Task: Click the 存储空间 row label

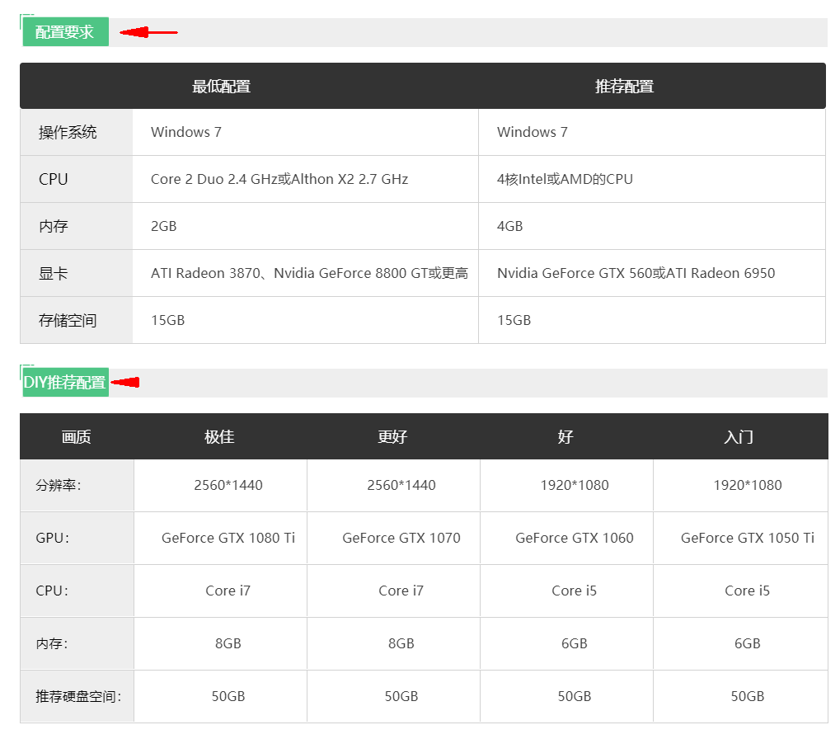Action: pos(68,320)
